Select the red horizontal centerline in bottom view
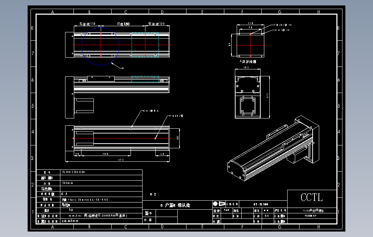 tap(122, 138)
